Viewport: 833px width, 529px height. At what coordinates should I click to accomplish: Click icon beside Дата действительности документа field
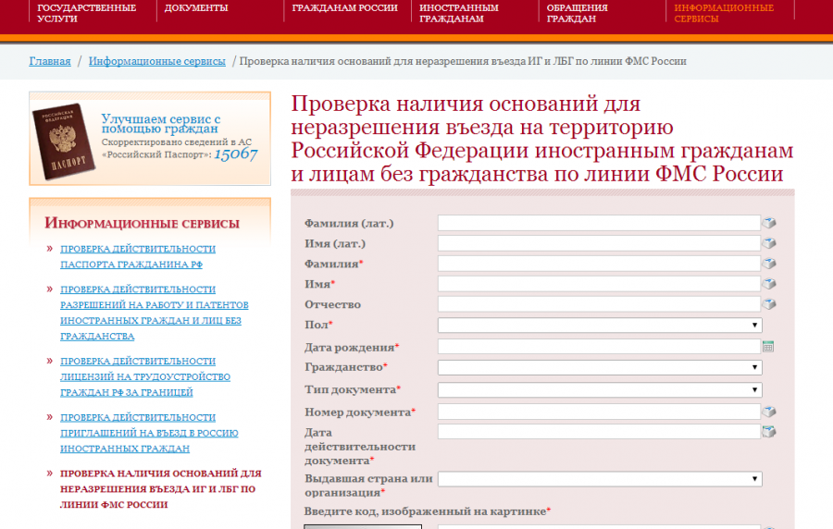(x=769, y=431)
